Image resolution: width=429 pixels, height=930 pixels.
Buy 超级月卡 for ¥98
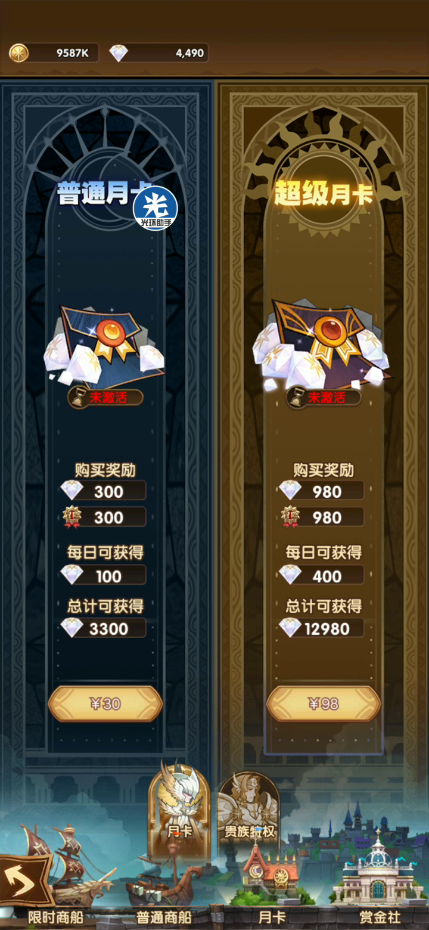[x=324, y=703]
